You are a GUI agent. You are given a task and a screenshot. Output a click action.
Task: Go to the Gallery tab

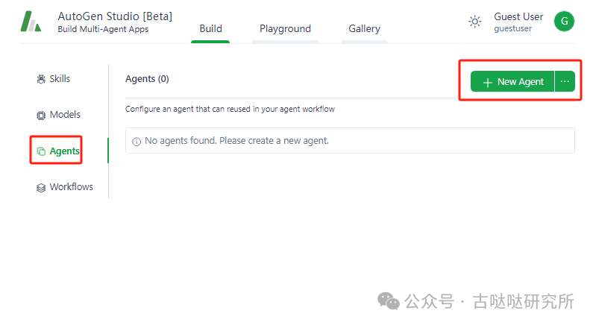click(x=364, y=29)
